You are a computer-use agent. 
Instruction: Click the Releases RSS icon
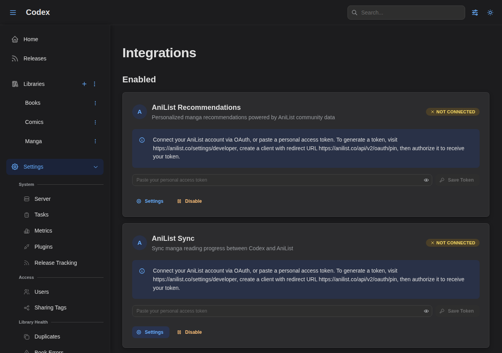click(15, 58)
